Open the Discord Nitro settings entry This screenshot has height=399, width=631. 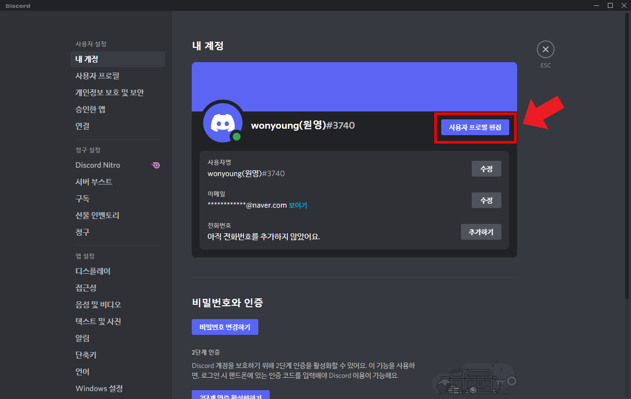point(118,165)
